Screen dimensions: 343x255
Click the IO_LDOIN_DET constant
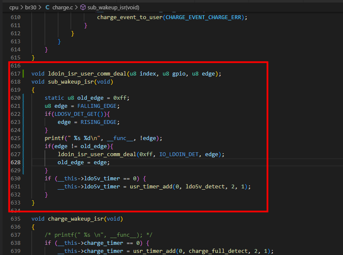[179, 154]
